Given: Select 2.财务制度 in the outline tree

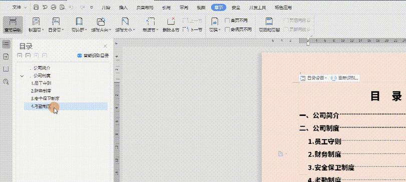Looking at the screenshot, I should click(x=41, y=90).
